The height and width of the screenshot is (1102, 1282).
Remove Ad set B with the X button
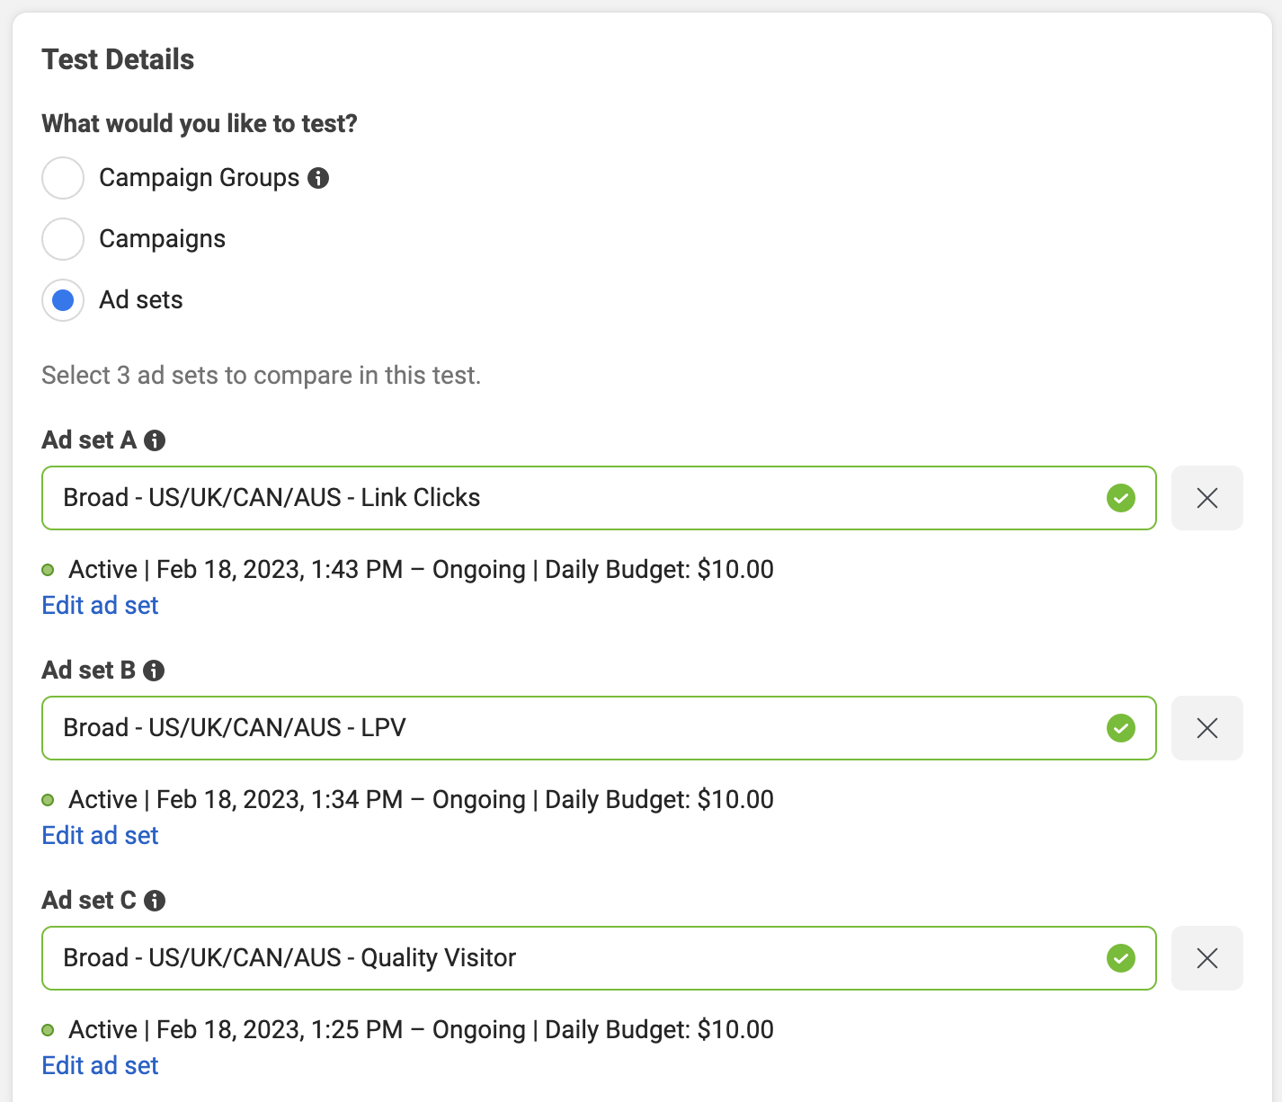(1207, 728)
